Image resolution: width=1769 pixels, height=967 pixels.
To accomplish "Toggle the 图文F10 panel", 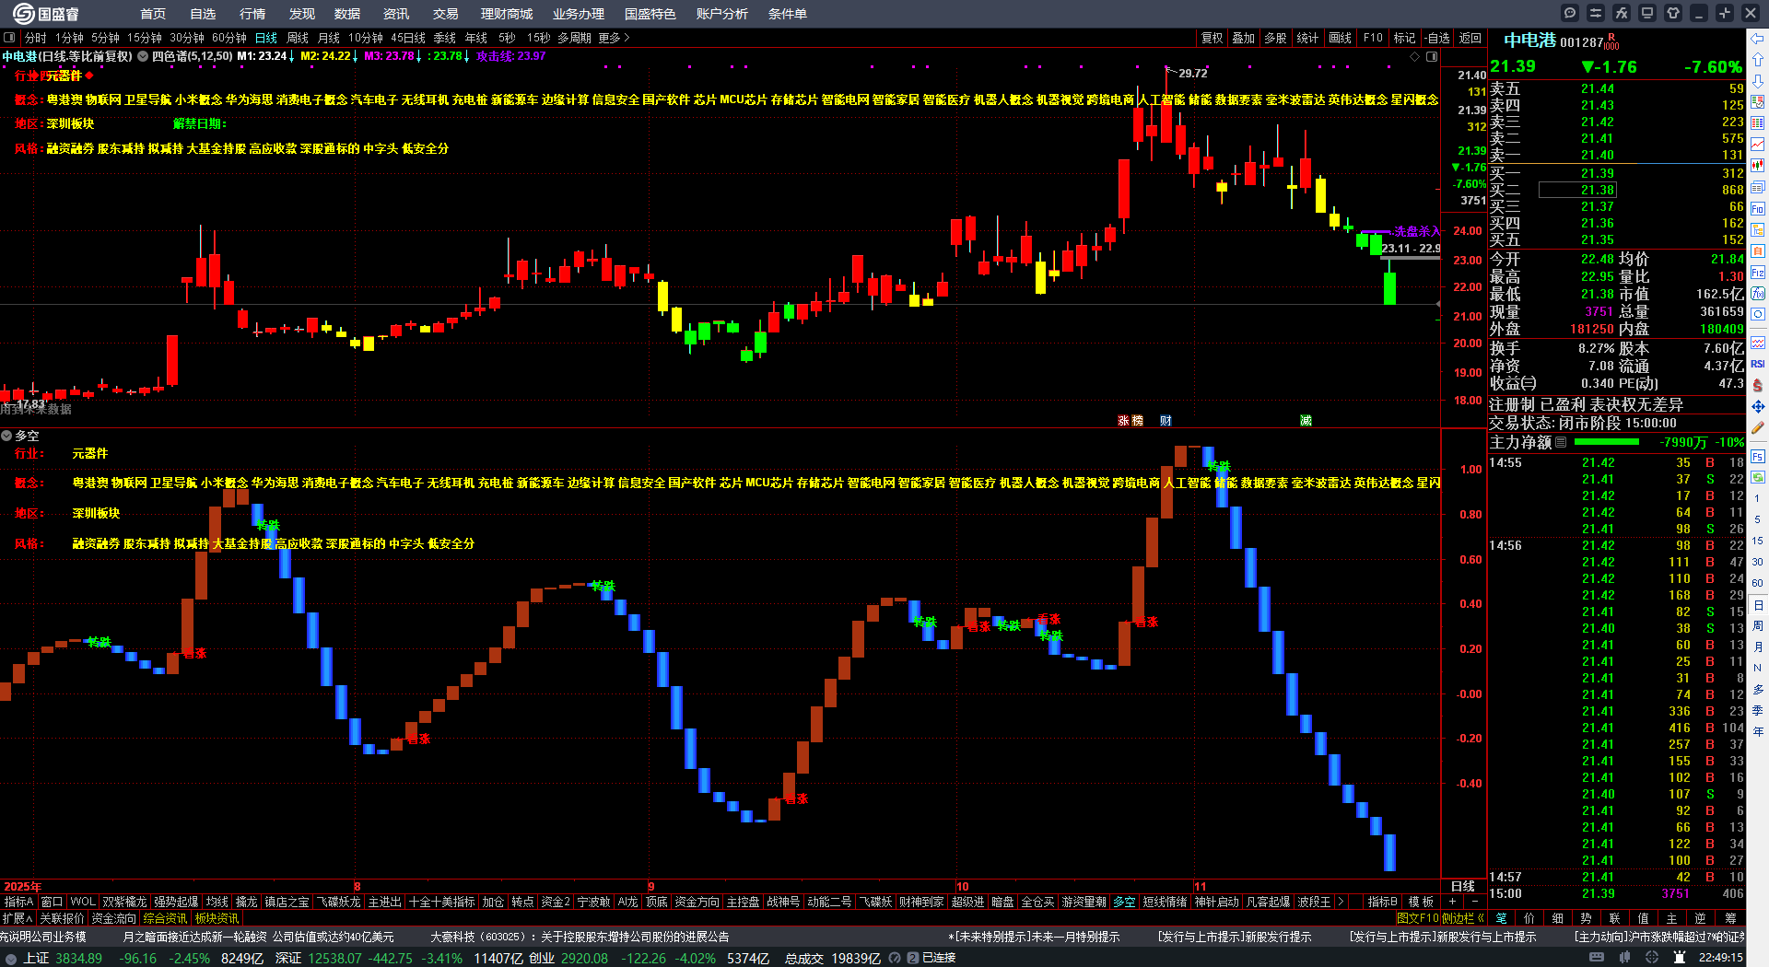I will click(1417, 918).
